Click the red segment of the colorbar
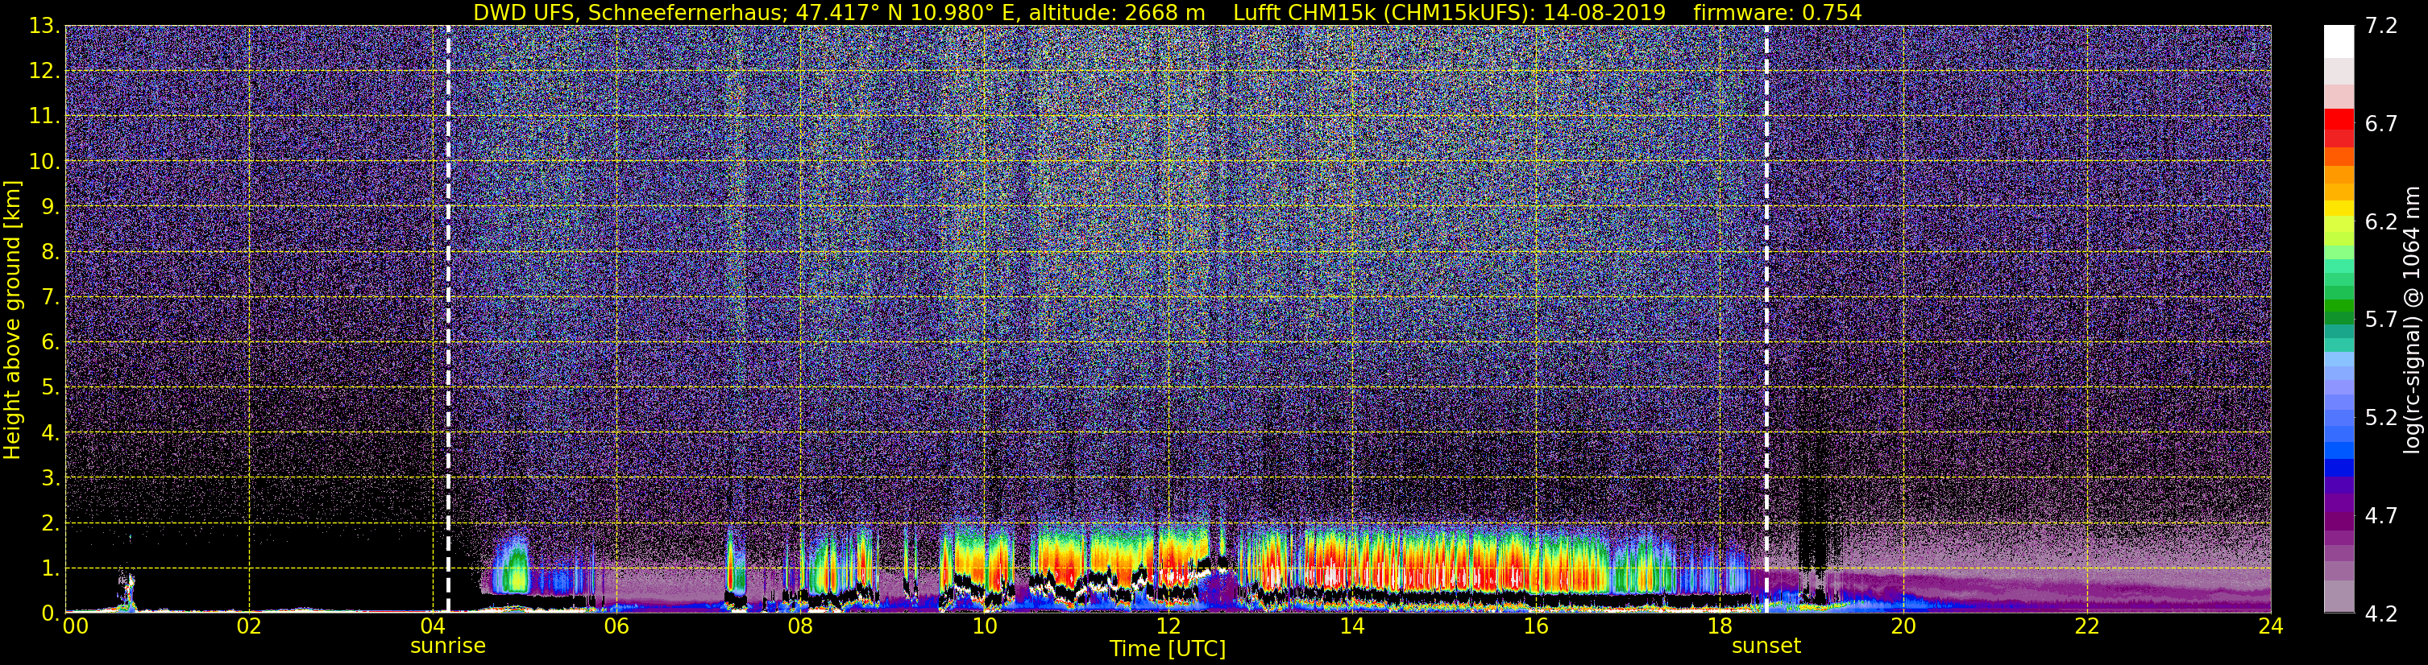This screenshot has width=2428, height=665. (x=2339, y=118)
